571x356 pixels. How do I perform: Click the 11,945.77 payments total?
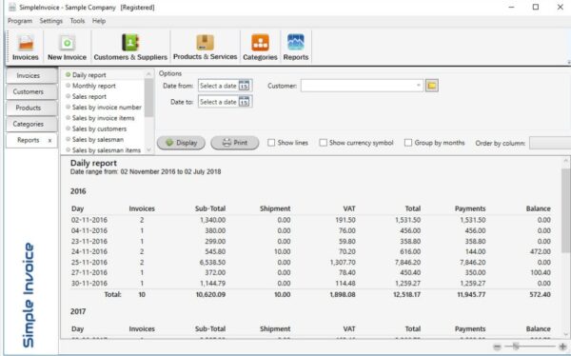[x=471, y=294]
